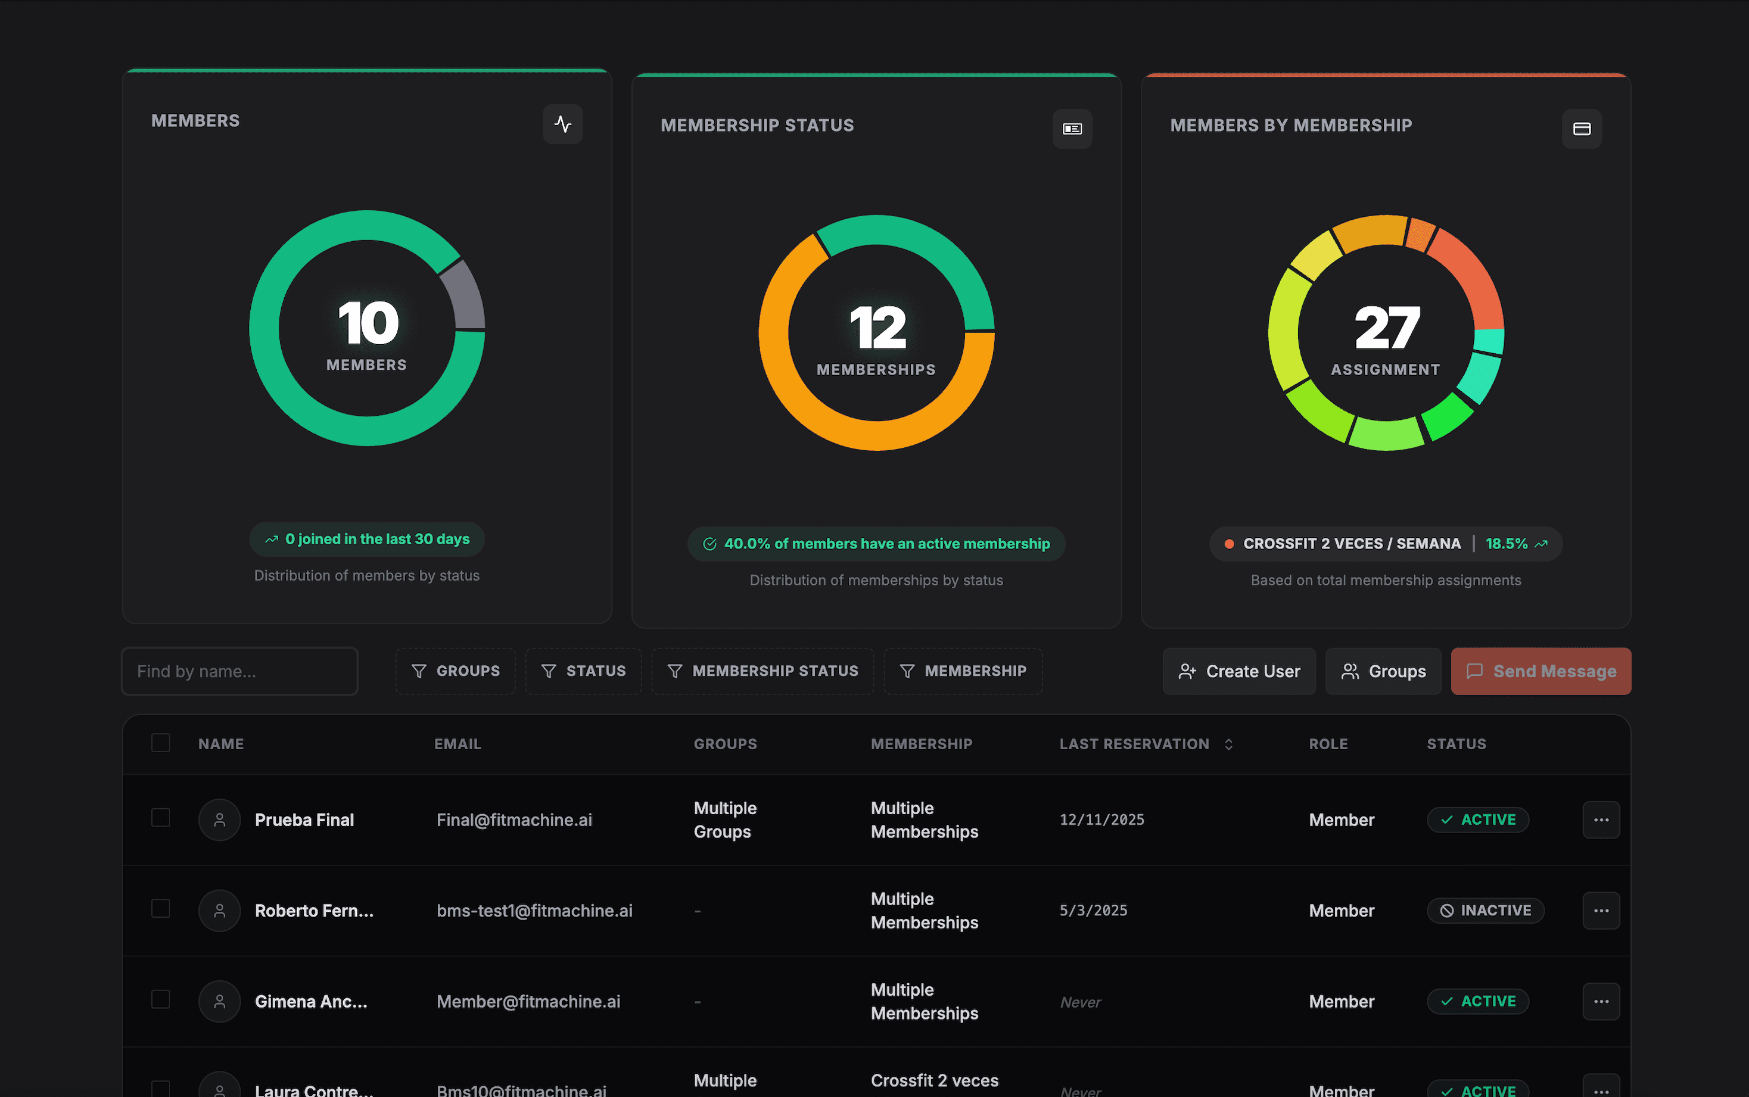Image resolution: width=1749 pixels, height=1097 pixels.
Task: Click the activity icon on the Members card
Action: point(563,124)
